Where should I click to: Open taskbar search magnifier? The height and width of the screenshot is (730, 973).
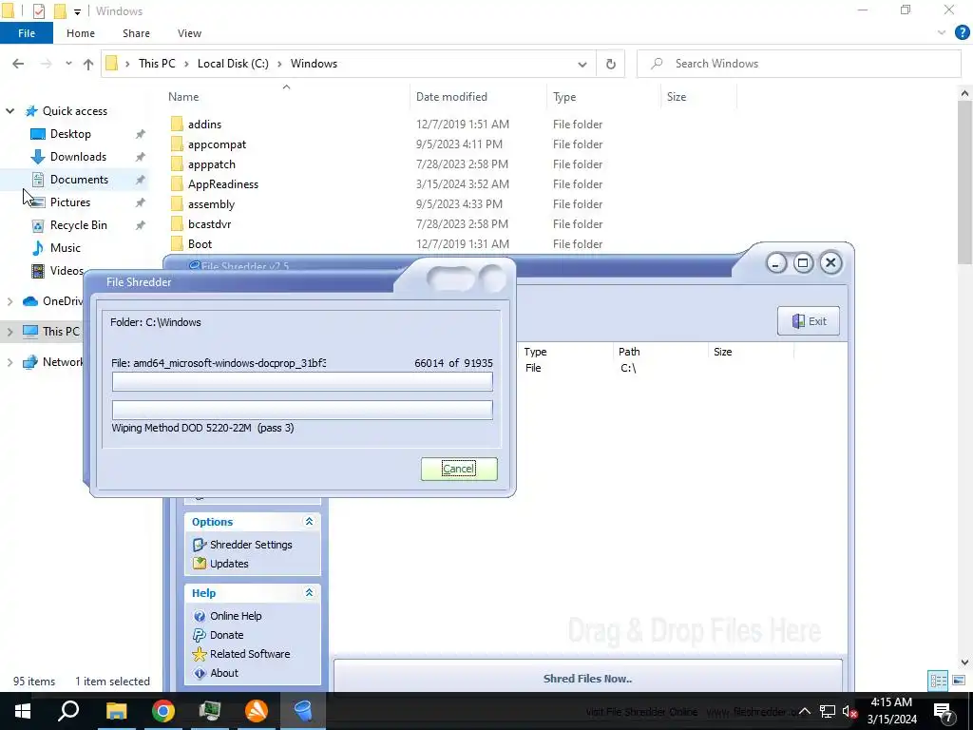click(68, 711)
